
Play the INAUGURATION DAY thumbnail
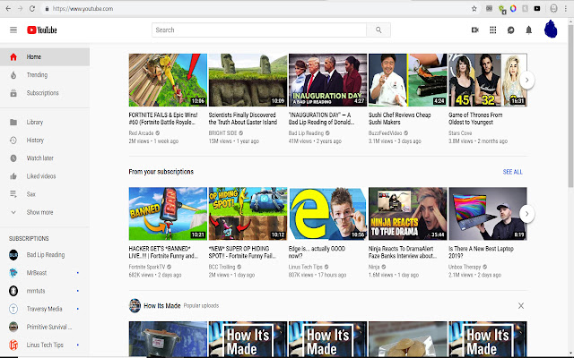[x=327, y=80]
